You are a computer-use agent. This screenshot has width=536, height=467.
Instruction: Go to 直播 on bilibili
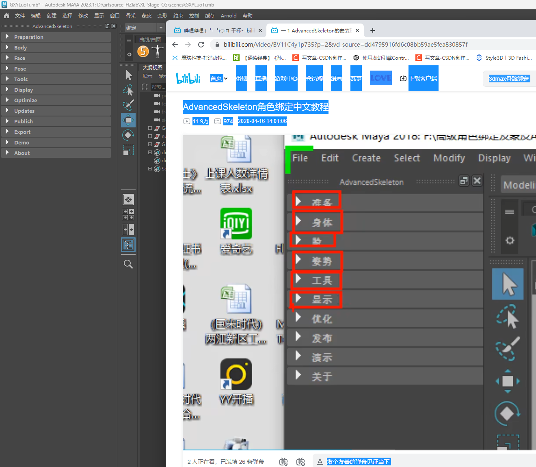261,78
